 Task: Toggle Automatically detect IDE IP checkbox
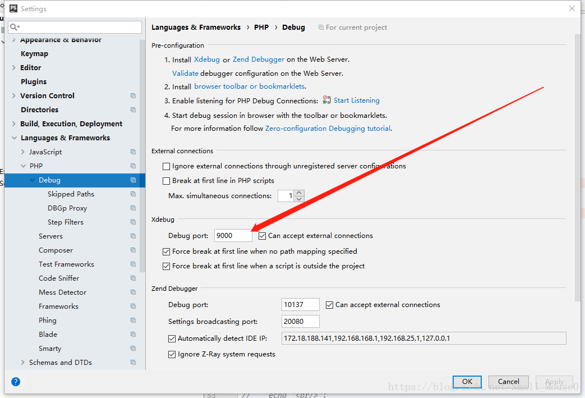[172, 338]
